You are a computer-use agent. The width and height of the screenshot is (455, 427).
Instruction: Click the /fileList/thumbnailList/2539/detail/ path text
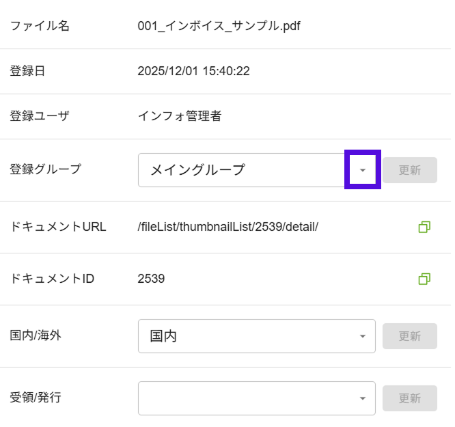[227, 227]
